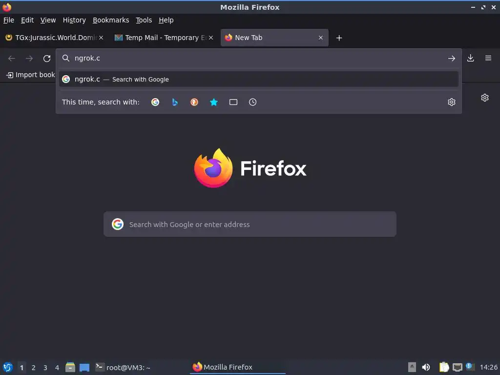The height and width of the screenshot is (375, 500).
Task: Click the update notification tray icon
Action: [470, 367]
